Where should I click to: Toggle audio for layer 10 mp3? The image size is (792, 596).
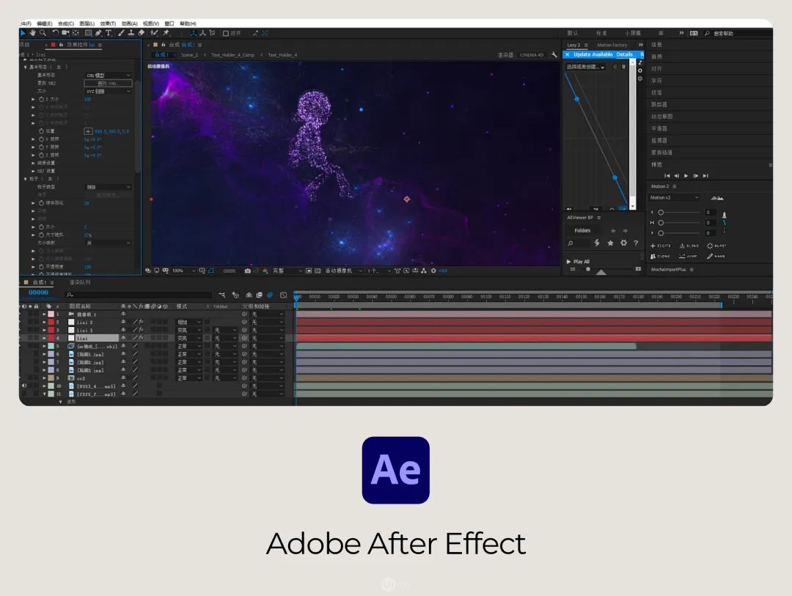point(23,386)
